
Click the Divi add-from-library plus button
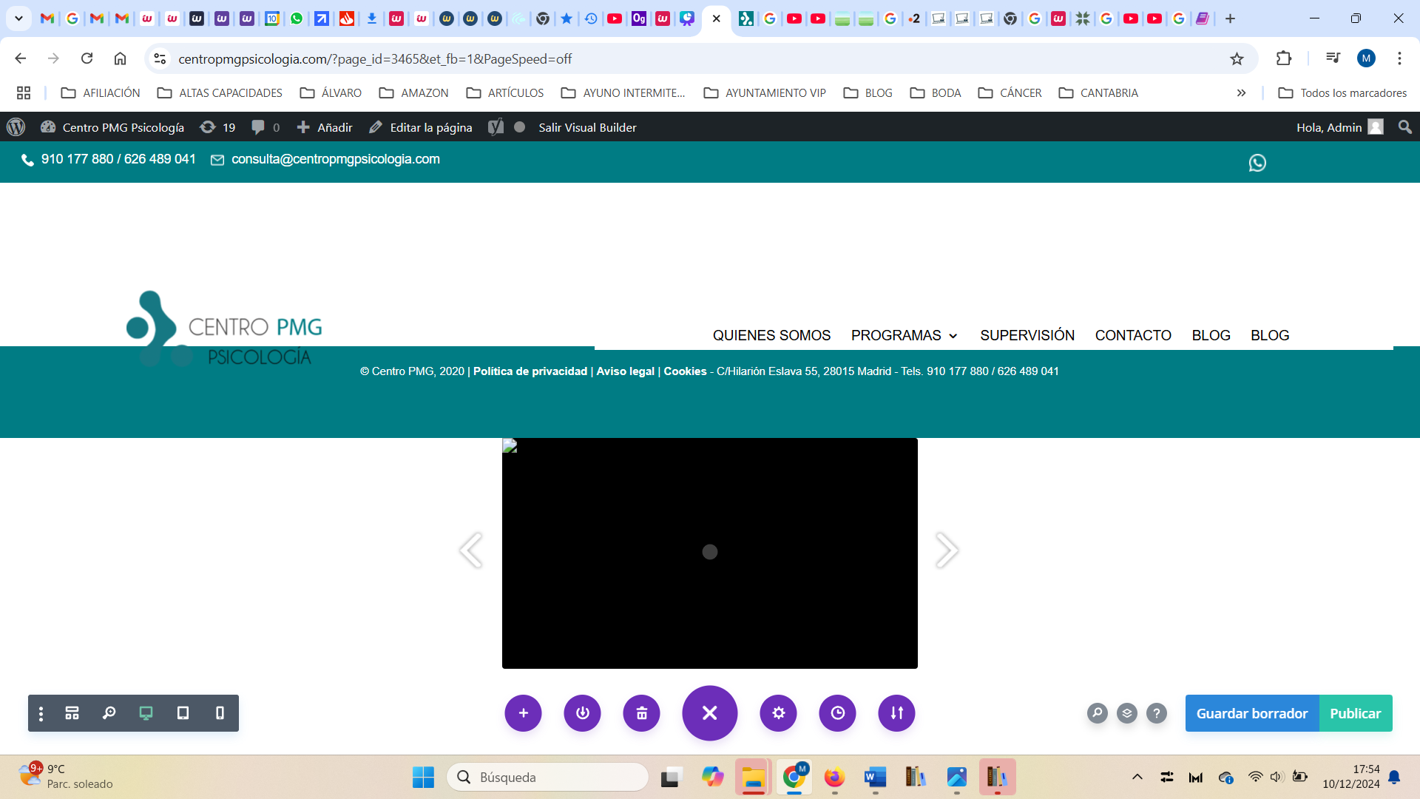pos(523,713)
